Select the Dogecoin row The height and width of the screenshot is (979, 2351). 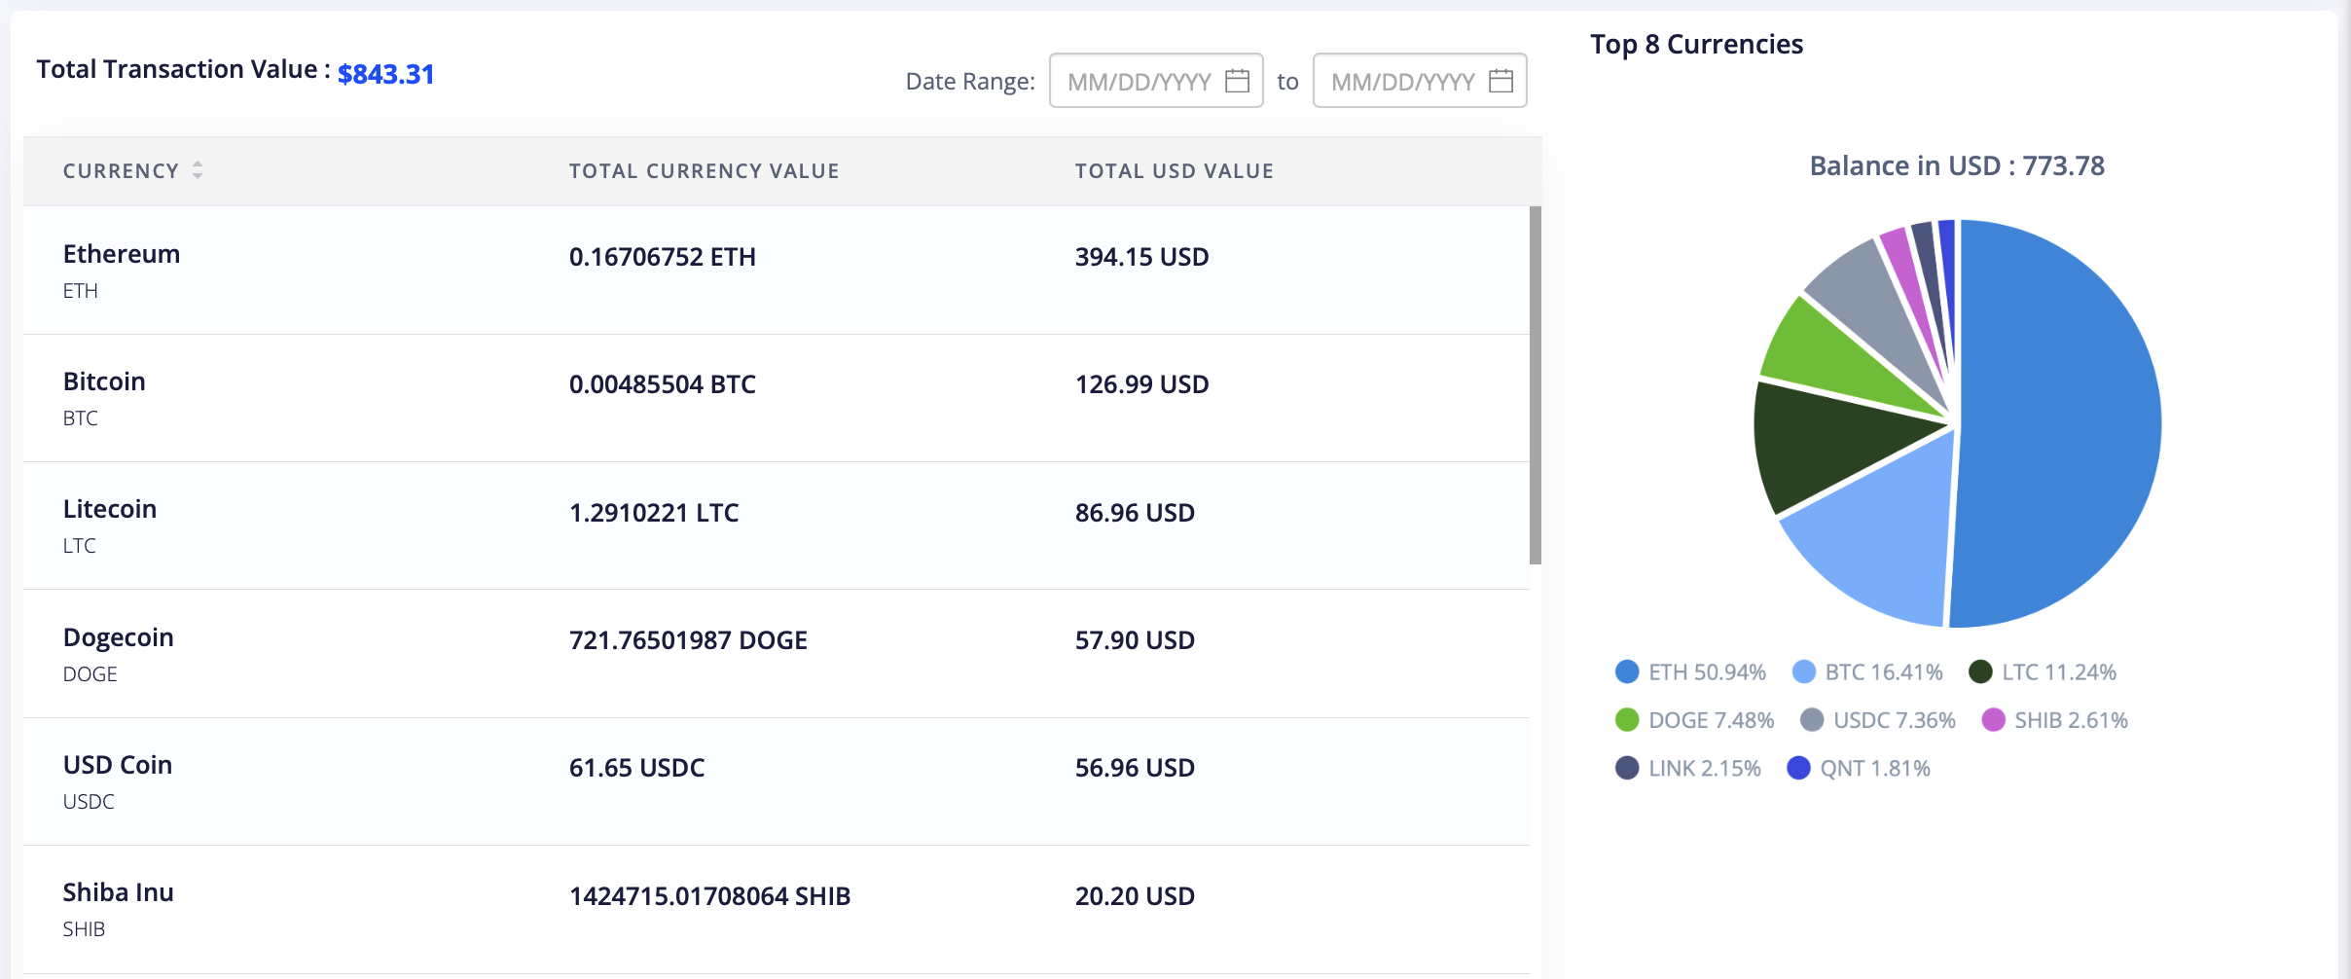777,654
